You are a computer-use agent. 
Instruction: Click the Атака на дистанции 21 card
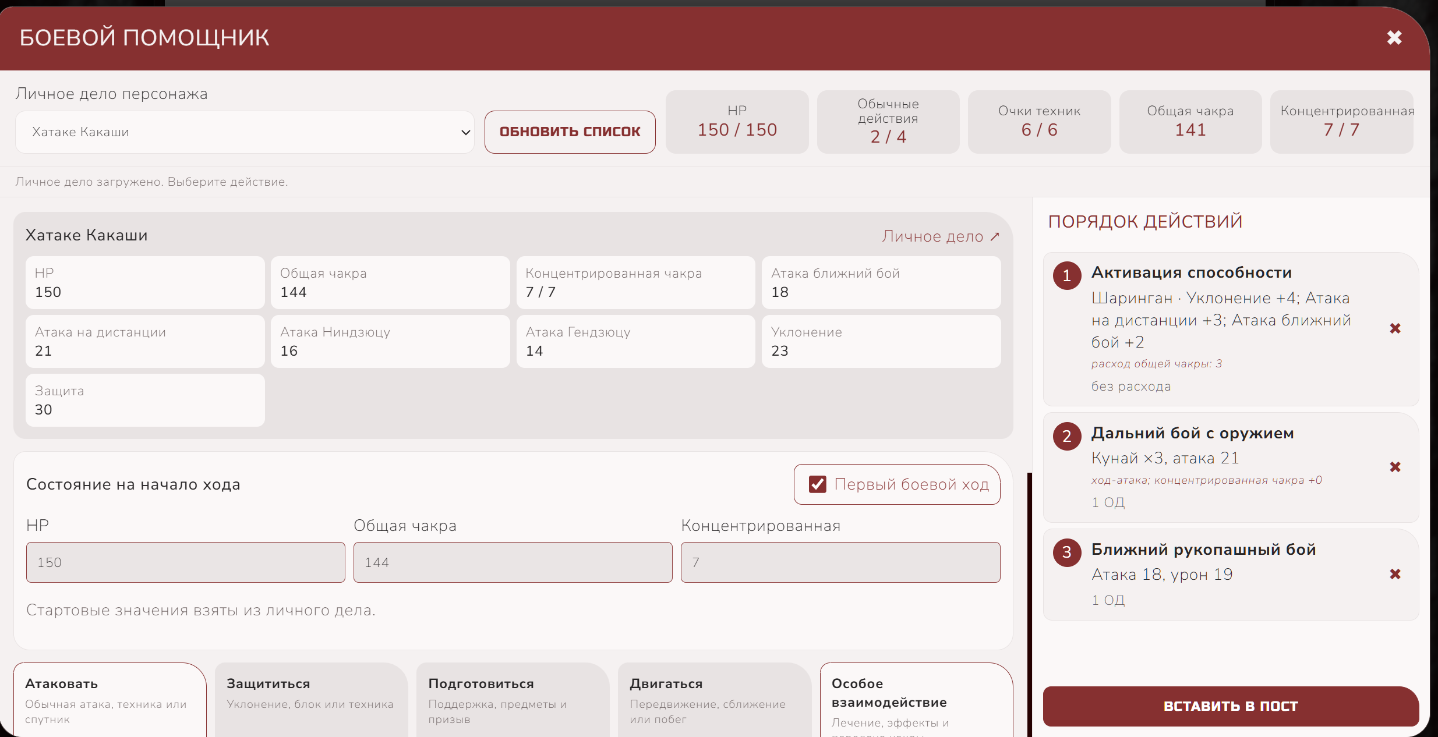145,341
